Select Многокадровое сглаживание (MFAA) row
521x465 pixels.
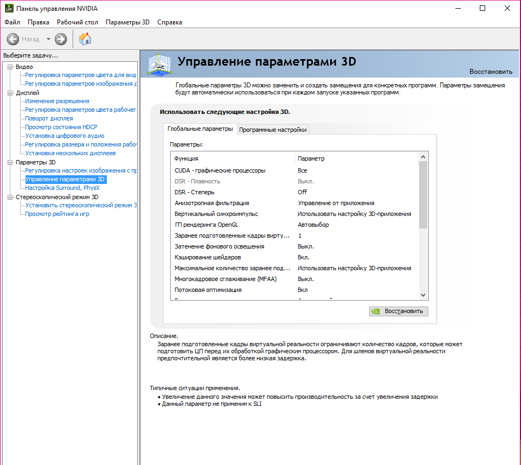tap(294, 279)
